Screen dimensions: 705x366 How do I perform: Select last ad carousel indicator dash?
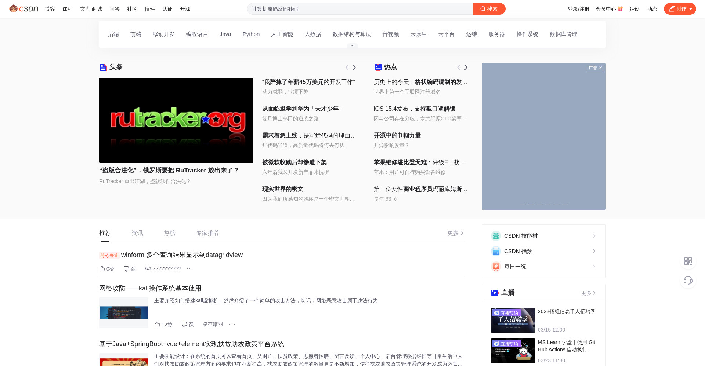point(565,205)
